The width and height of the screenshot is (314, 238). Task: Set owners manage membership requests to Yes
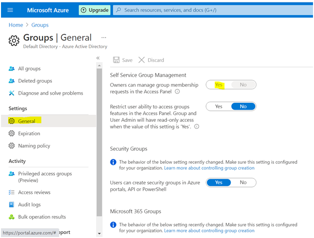218,85
